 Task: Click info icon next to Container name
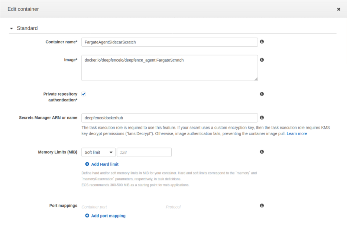tap(262, 42)
